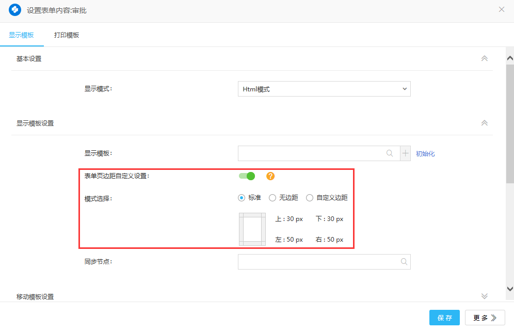Image resolution: width=514 pixels, height=331 pixels.
Task: Click the search icon in 显示模板 field
Action: click(390, 153)
